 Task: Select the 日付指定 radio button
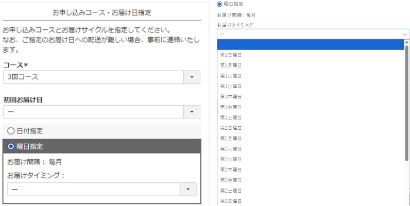click(10, 131)
